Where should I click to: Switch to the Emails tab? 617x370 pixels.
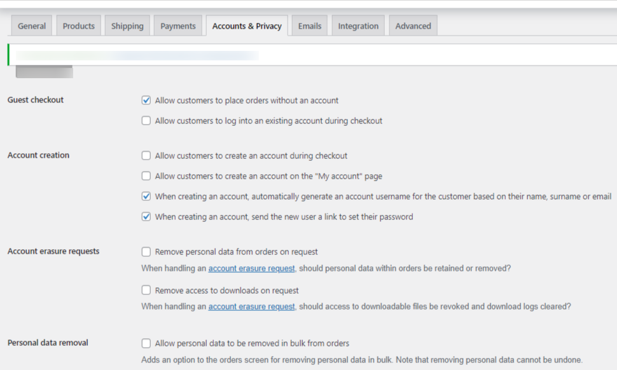310,26
